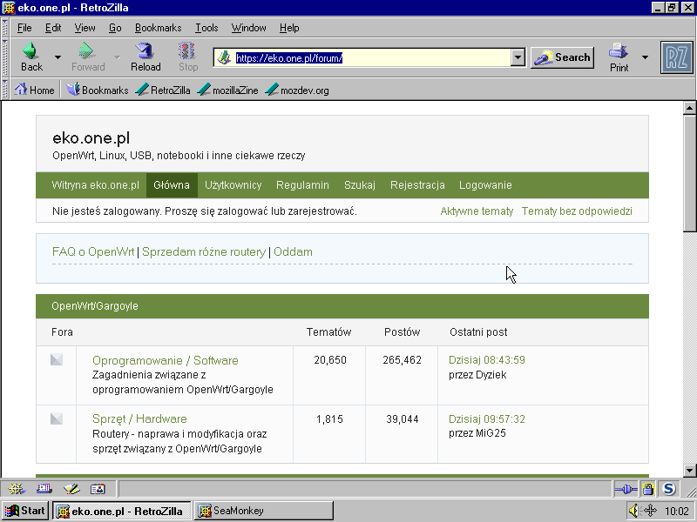Open the Windows Start menu

25,511
